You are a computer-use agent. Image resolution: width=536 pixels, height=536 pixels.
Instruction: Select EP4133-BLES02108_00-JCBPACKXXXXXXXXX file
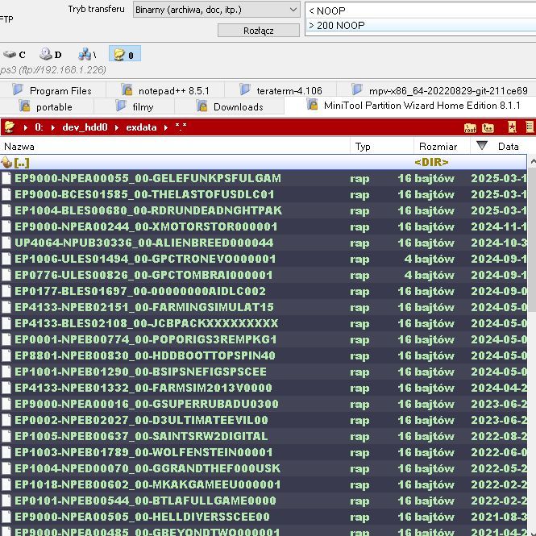(264, 323)
